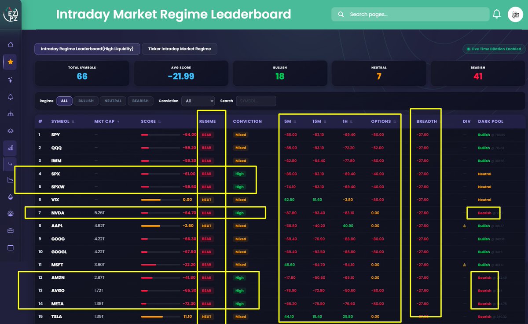This screenshot has width=528, height=324.
Task: Select the MSFT row symbol
Action: click(58, 265)
